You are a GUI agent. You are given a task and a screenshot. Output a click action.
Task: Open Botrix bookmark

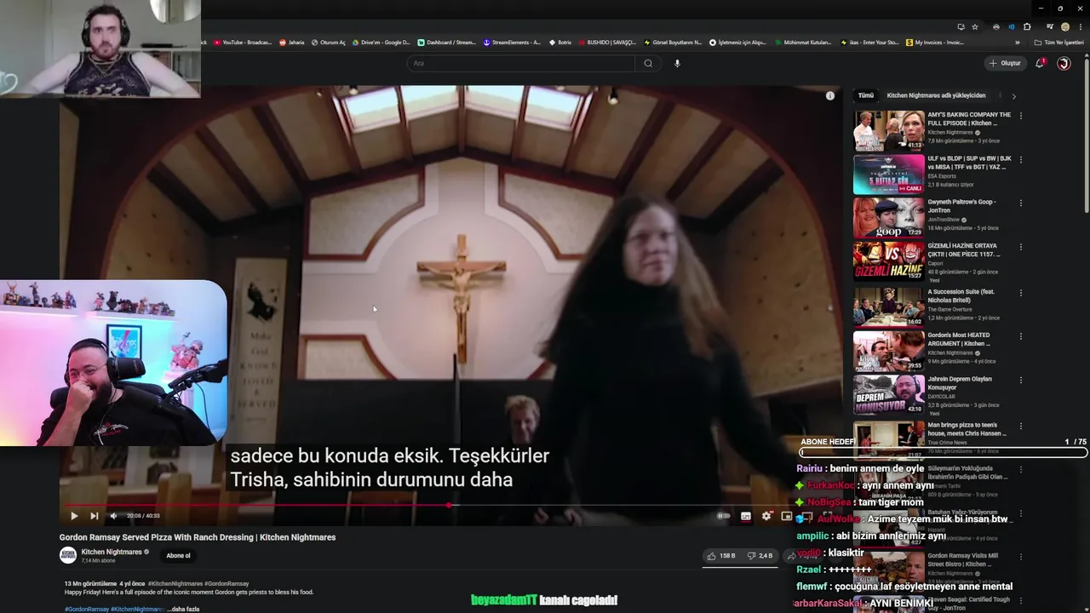pos(560,43)
